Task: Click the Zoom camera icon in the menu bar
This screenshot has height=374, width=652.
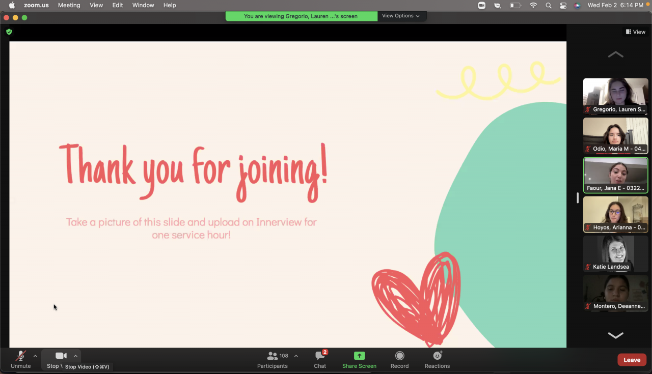Action: coord(482,5)
